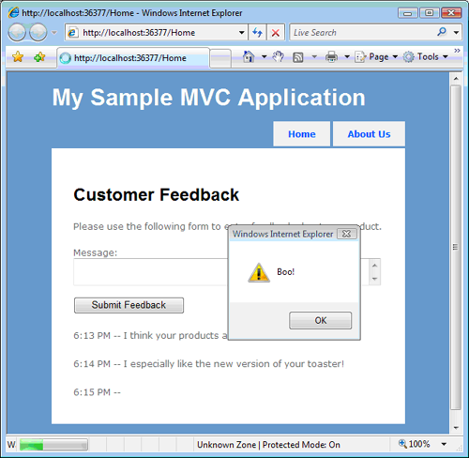Select the About Us navigation tab
This screenshot has height=458, width=469.
click(369, 134)
